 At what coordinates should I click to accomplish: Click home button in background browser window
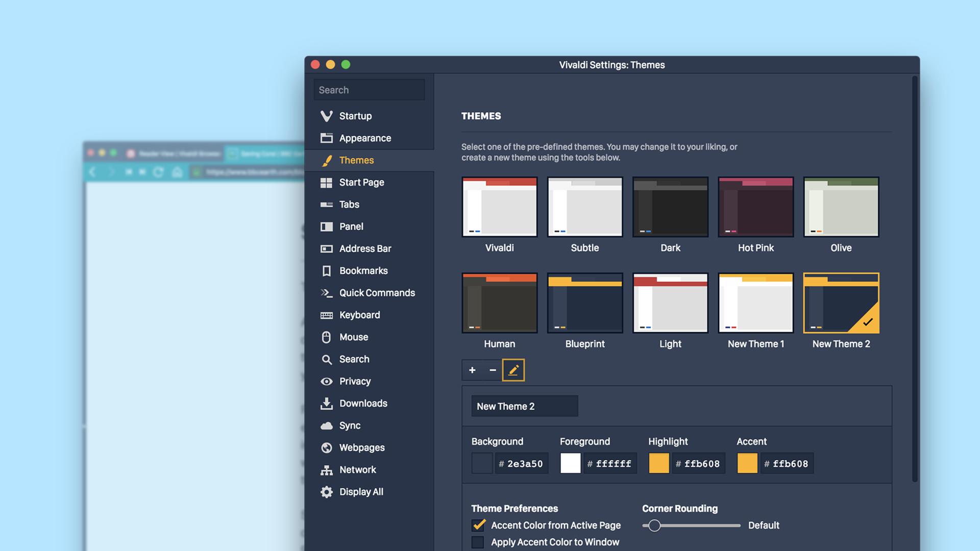tap(177, 172)
